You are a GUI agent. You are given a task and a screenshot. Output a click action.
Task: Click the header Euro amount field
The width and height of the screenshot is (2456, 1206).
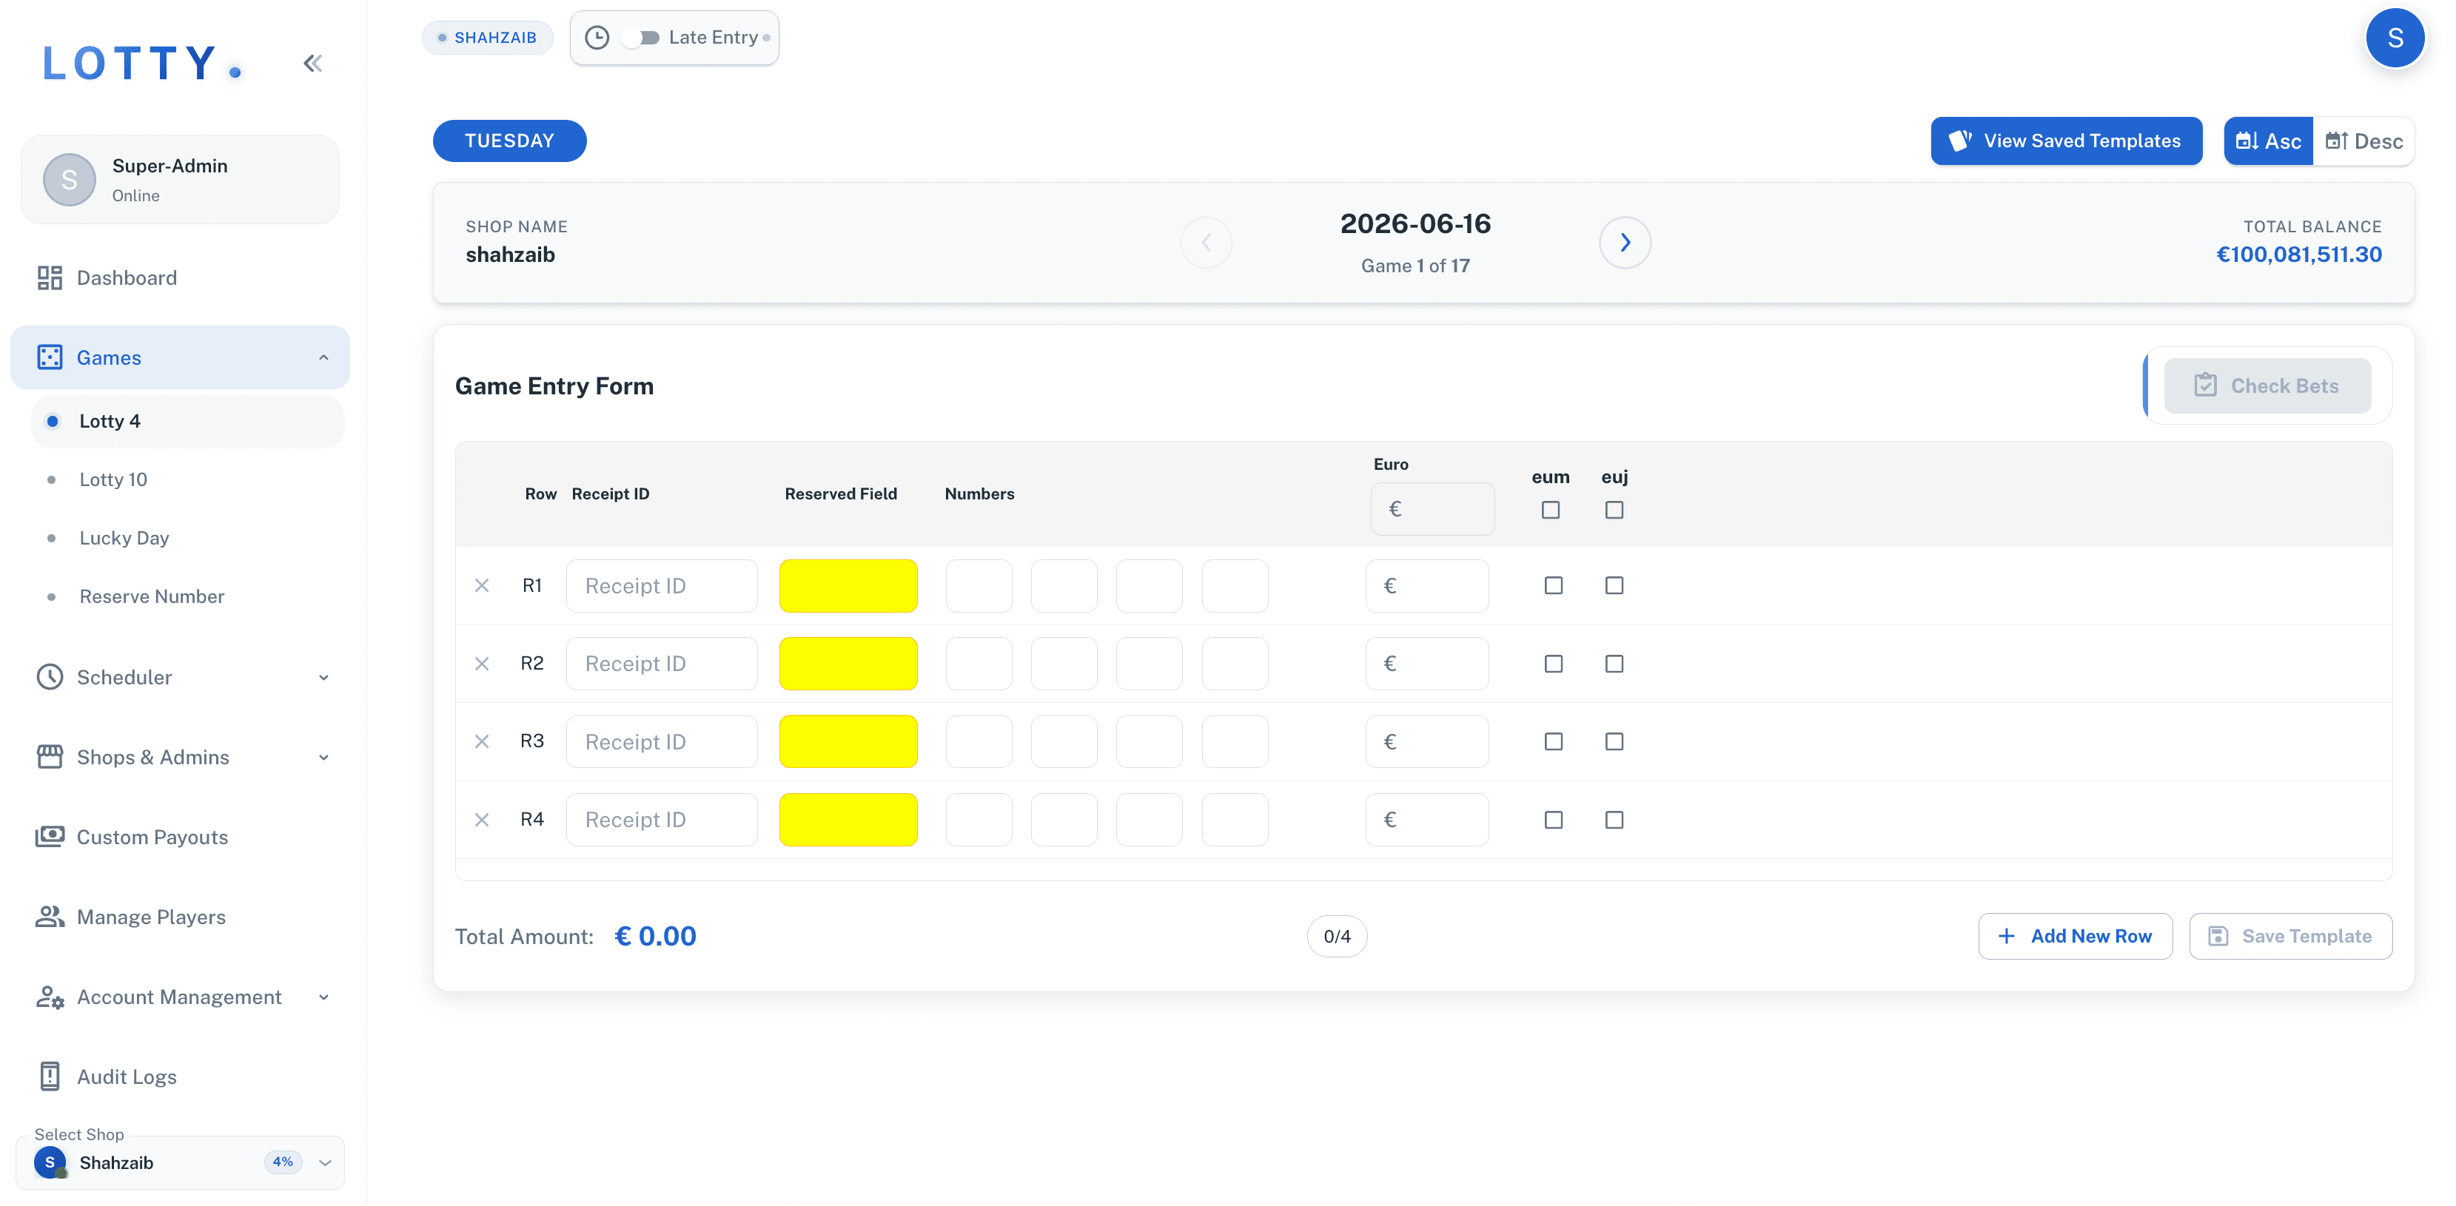tap(1432, 509)
